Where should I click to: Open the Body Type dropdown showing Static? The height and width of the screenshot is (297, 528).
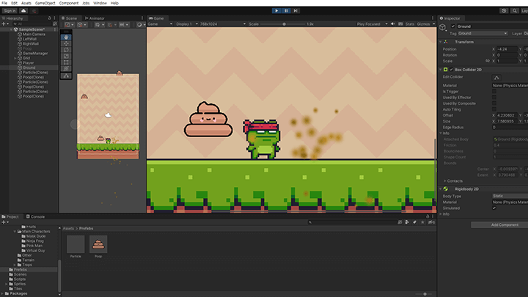(510, 196)
